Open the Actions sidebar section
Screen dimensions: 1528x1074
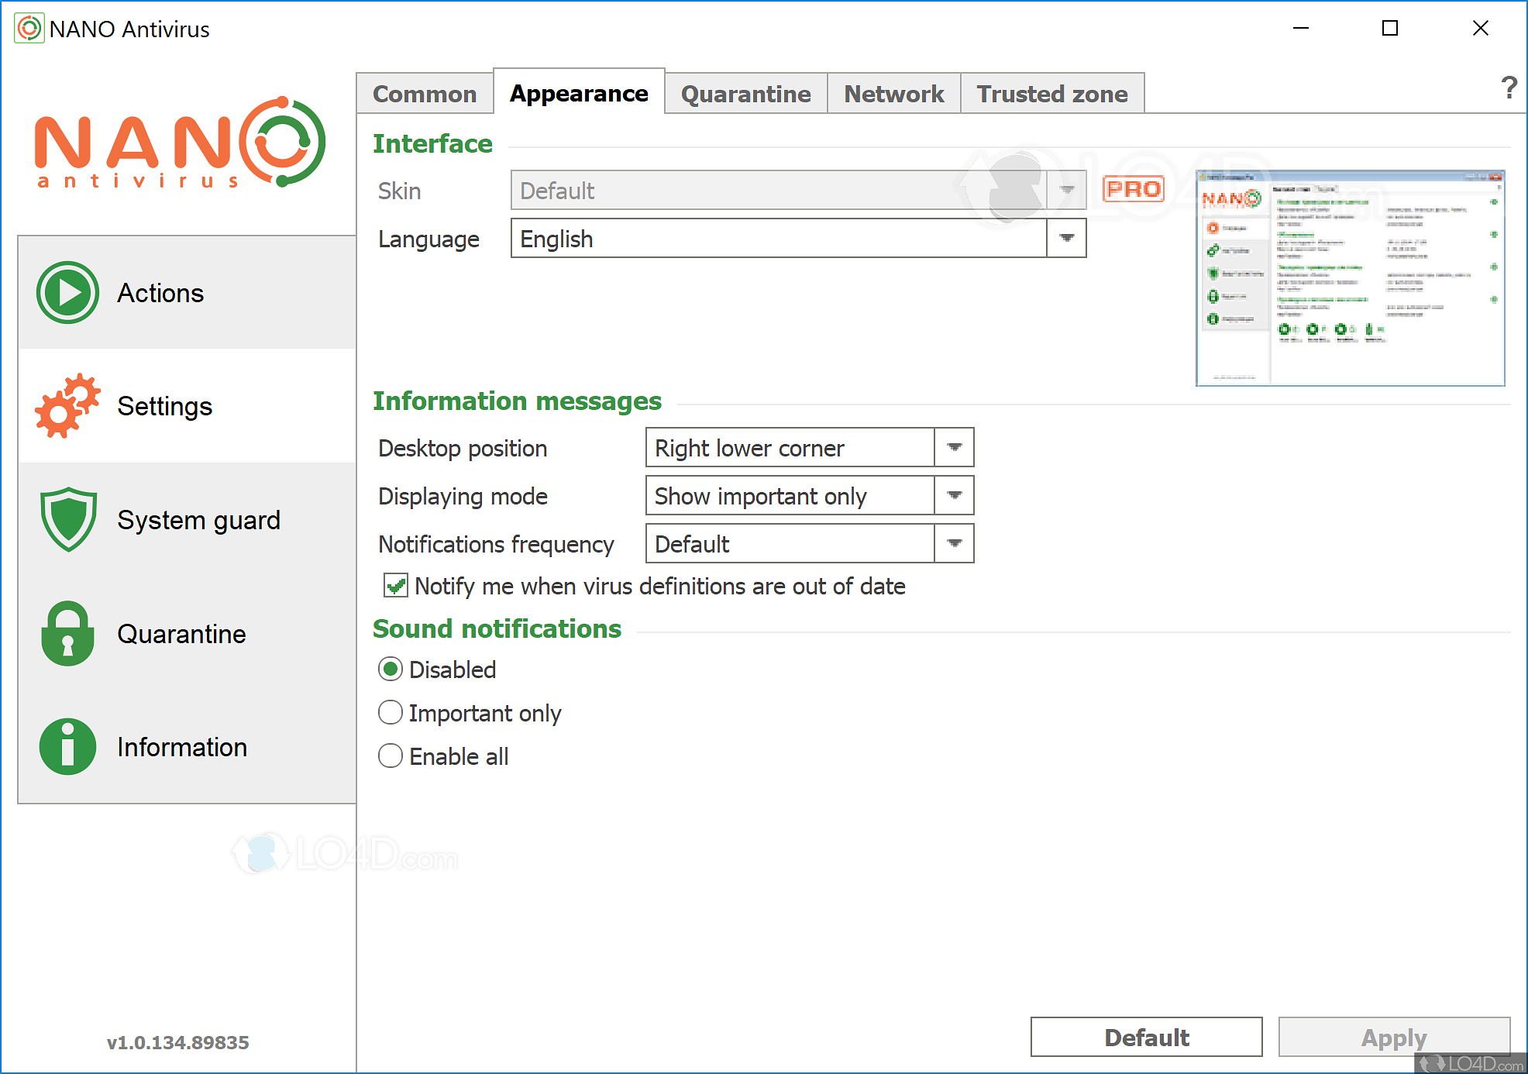(188, 293)
